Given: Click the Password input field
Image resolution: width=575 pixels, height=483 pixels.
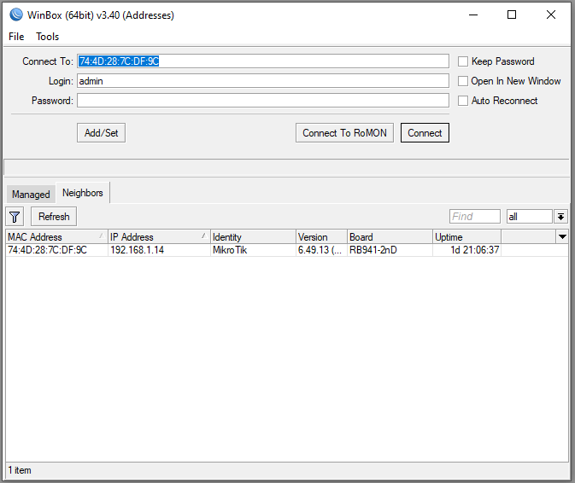Looking at the screenshot, I should pyautogui.click(x=263, y=101).
